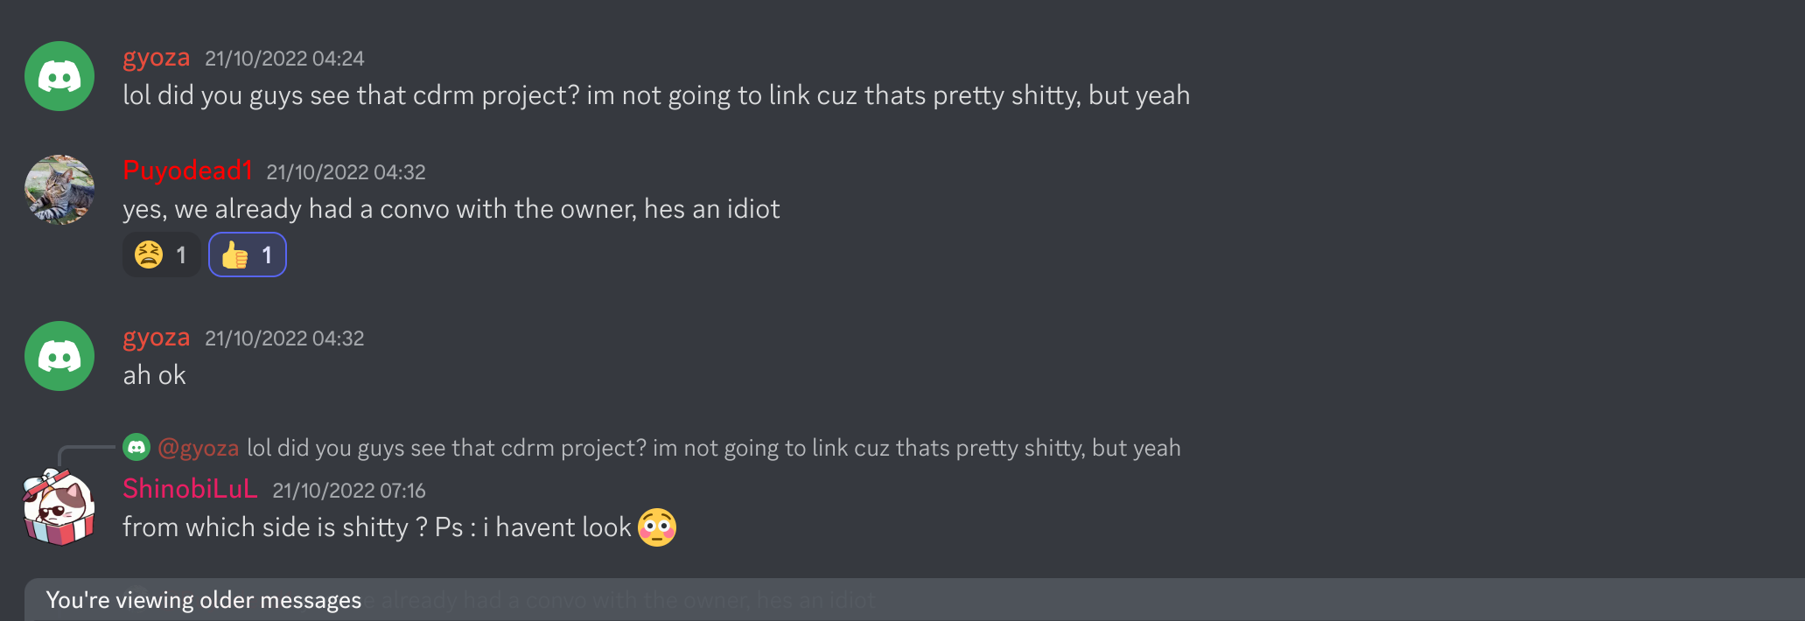This screenshot has width=1805, height=621.
Task: Click the 07:16 timestamp on ShinobiLuL's message
Action: (349, 491)
